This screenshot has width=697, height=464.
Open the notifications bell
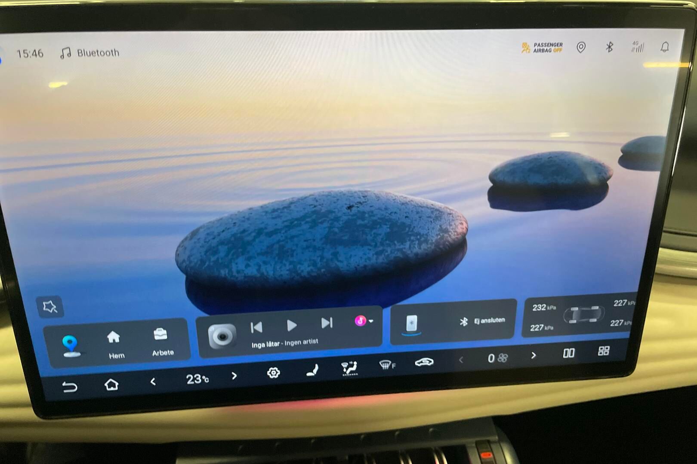pyautogui.click(x=665, y=47)
